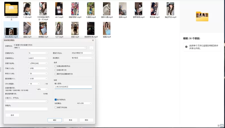The height and width of the screenshot is (128, 225).
Task: Select the 七夕.mp4 file
Action: tap(59, 29)
